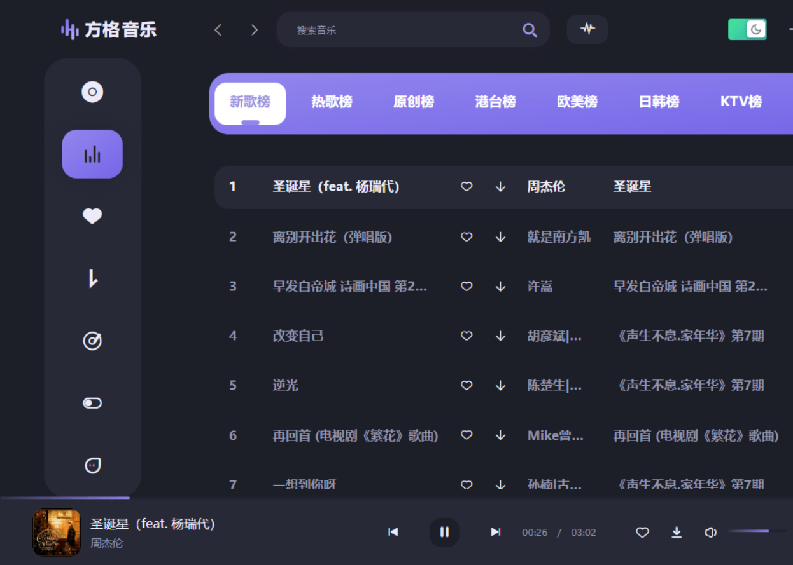The width and height of the screenshot is (793, 565).
Task: Click the 方格音乐 logo icon
Action: pos(68,29)
